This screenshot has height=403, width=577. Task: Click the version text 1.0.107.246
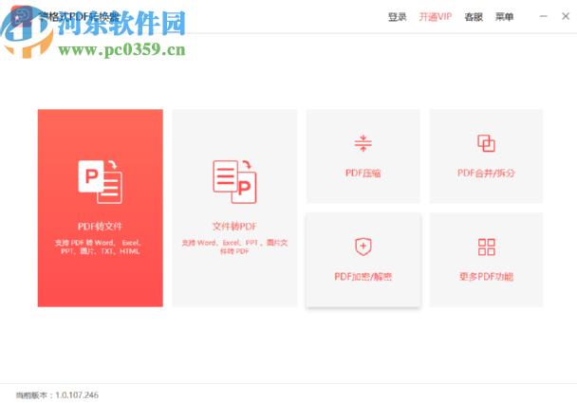(77, 394)
